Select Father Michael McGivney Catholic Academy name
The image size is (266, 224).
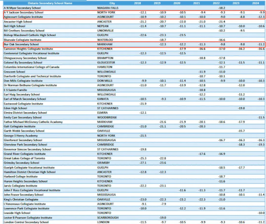point(33,122)
